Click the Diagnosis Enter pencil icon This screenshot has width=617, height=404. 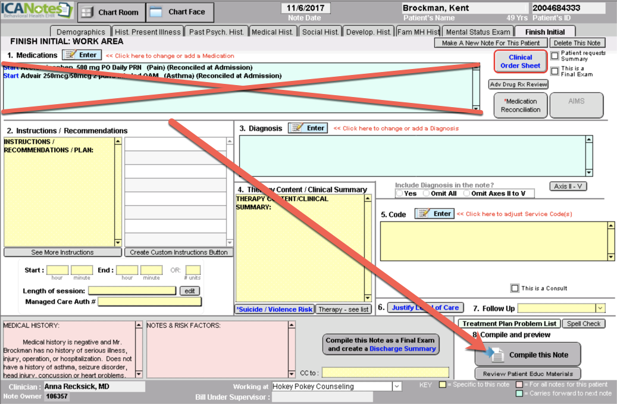297,128
